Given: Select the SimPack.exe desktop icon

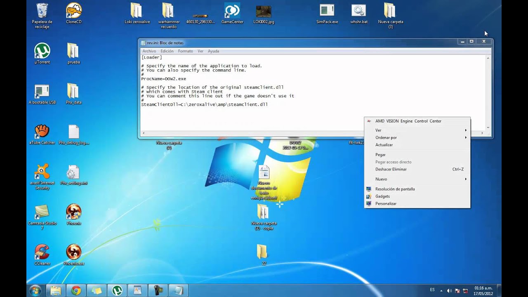Looking at the screenshot, I should tap(327, 13).
